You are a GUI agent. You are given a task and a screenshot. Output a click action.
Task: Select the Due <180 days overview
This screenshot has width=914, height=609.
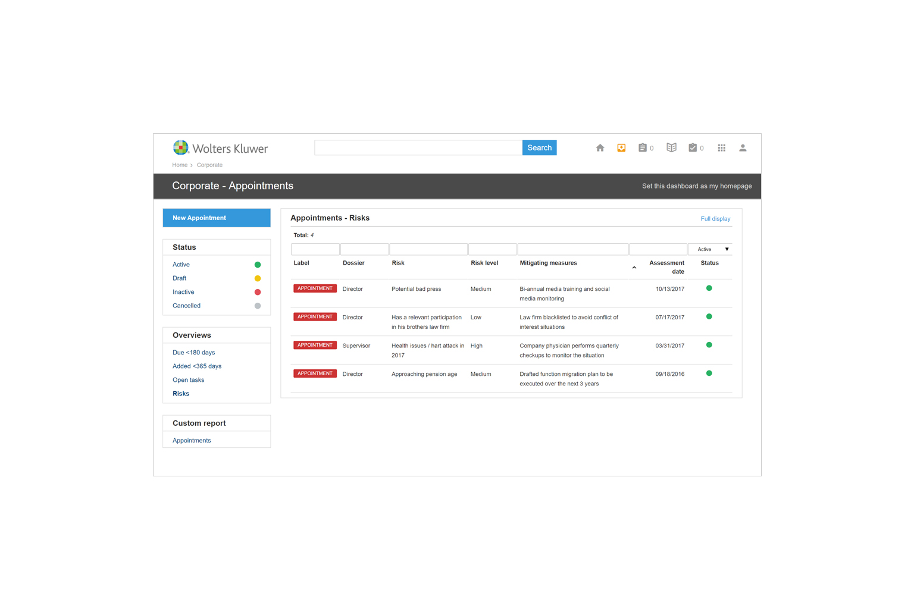click(x=193, y=353)
